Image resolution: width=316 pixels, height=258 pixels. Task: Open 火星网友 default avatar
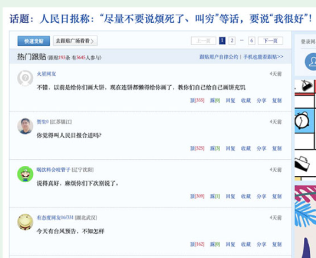(25, 78)
